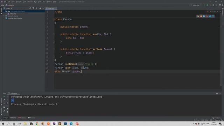Open the index.php run configuration dropdown

pos(196,5)
